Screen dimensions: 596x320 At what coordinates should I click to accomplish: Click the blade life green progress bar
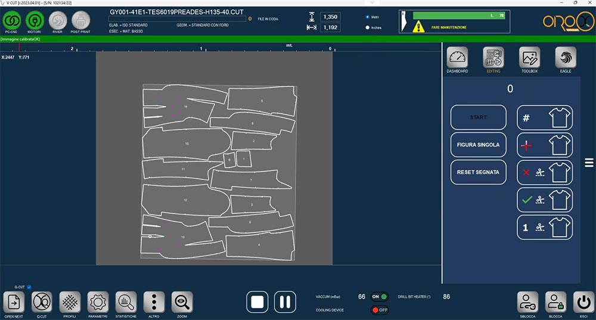coord(459,15)
